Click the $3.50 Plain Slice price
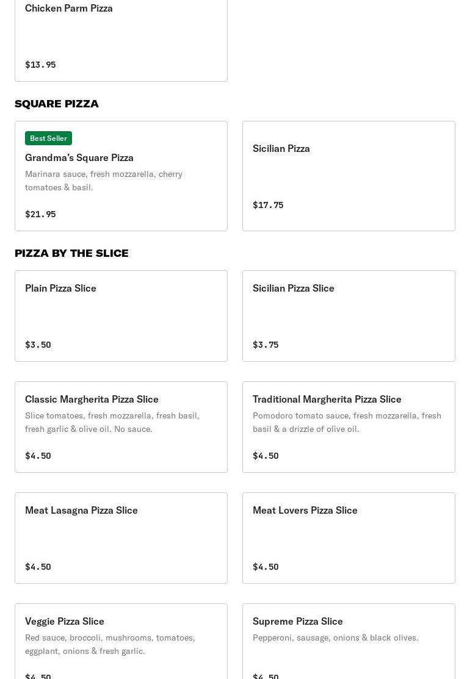470x679 pixels. [x=38, y=345]
